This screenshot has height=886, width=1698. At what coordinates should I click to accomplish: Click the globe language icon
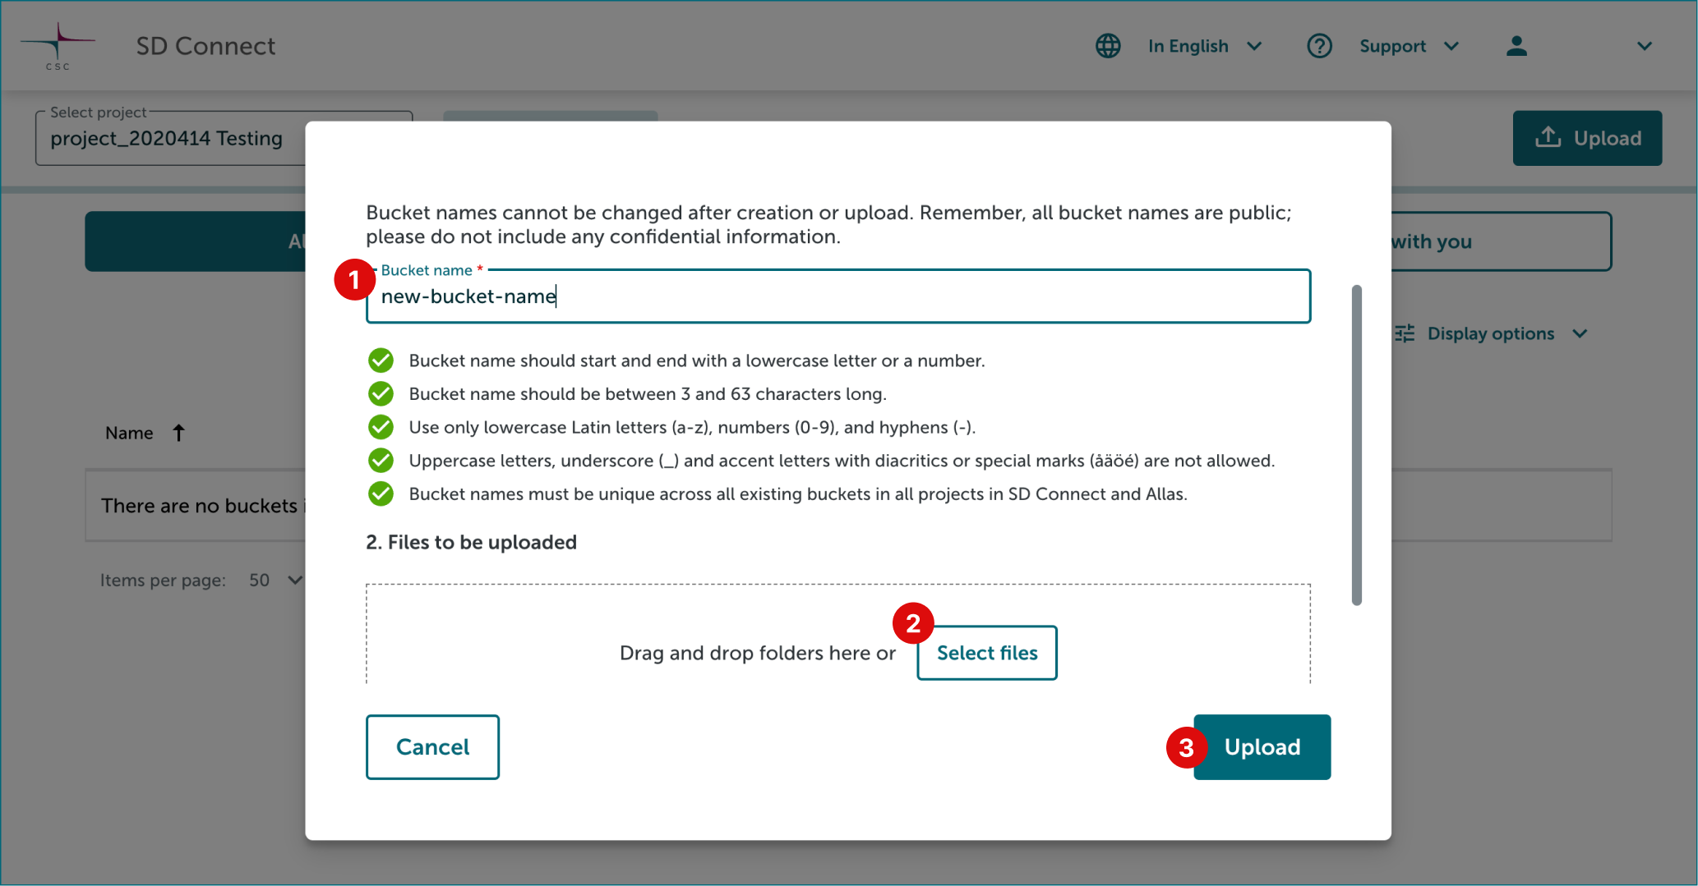1108,46
